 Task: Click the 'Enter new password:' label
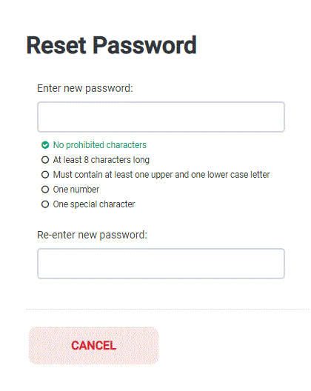85,88
